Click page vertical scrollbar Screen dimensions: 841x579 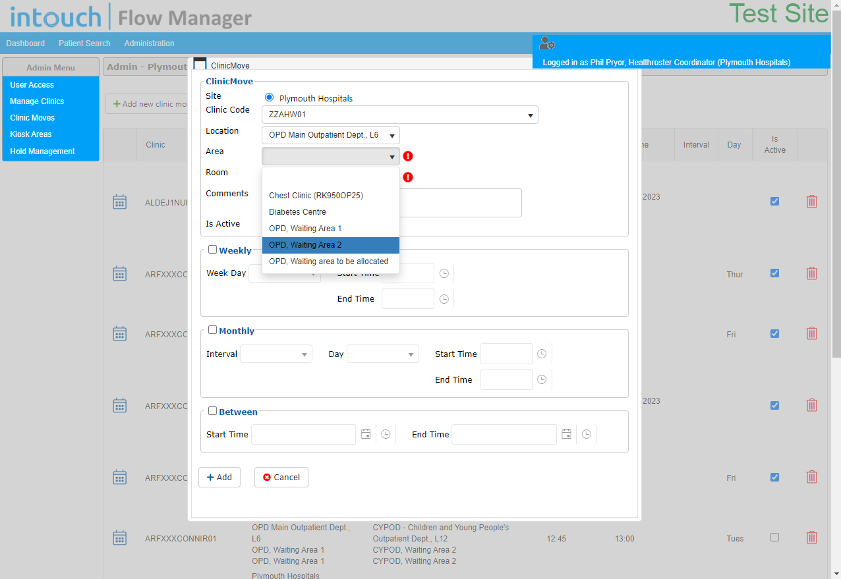(x=836, y=184)
